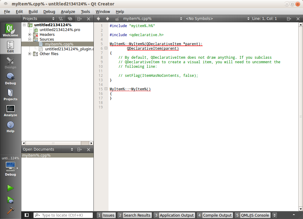Show the QML/JS Console pane
The image size is (303, 219).
pos(252,215)
